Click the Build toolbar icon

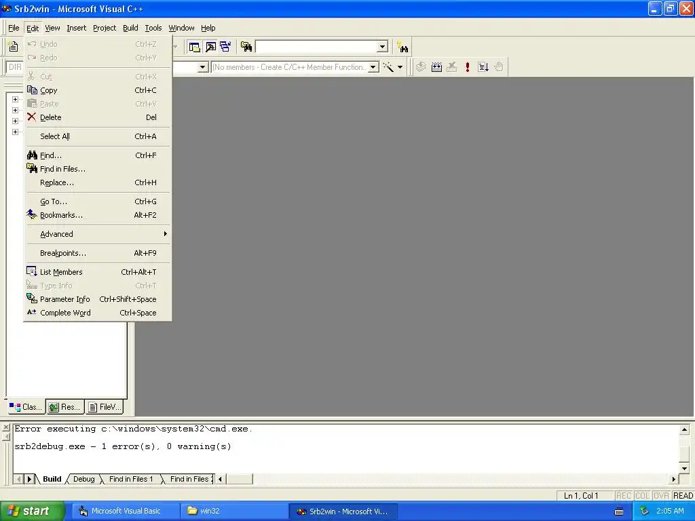coord(436,67)
